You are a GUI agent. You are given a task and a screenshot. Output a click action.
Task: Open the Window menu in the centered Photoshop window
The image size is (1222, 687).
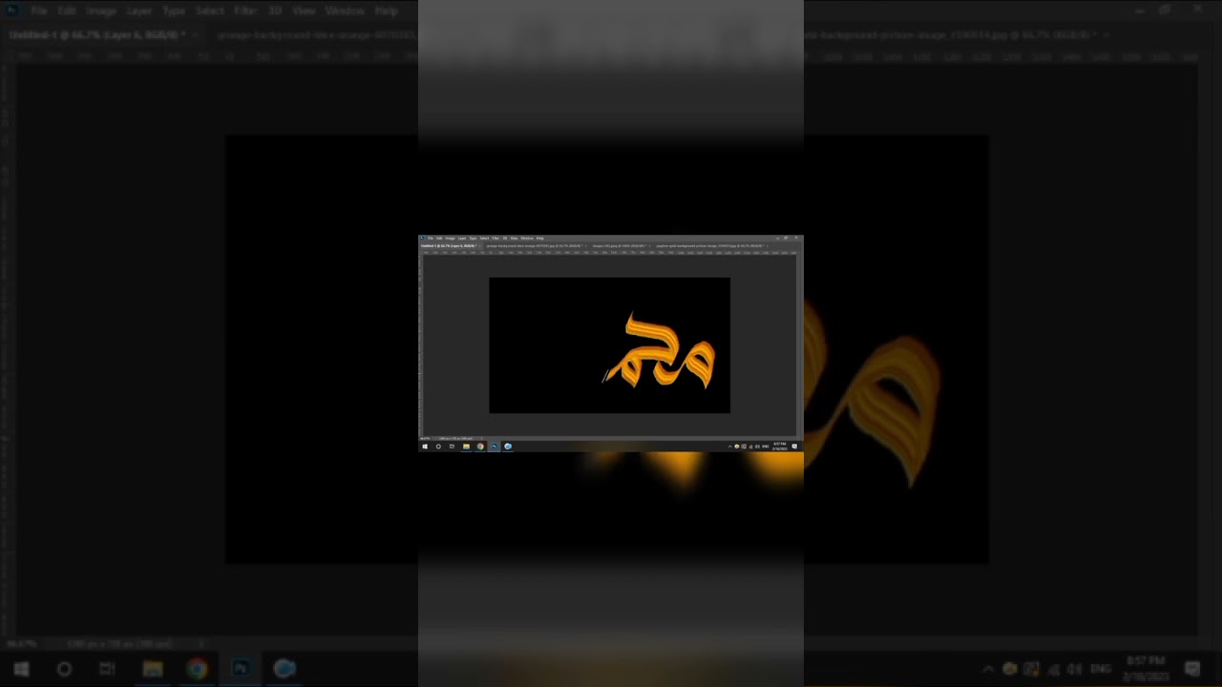(527, 239)
